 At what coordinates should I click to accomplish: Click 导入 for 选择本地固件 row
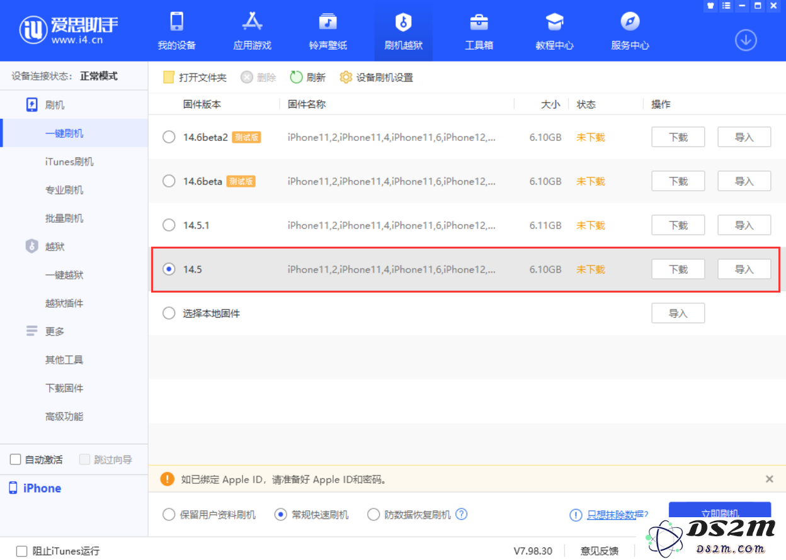click(x=678, y=313)
